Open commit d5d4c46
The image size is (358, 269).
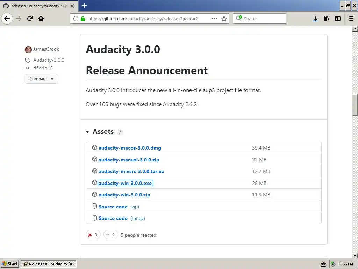(43, 68)
